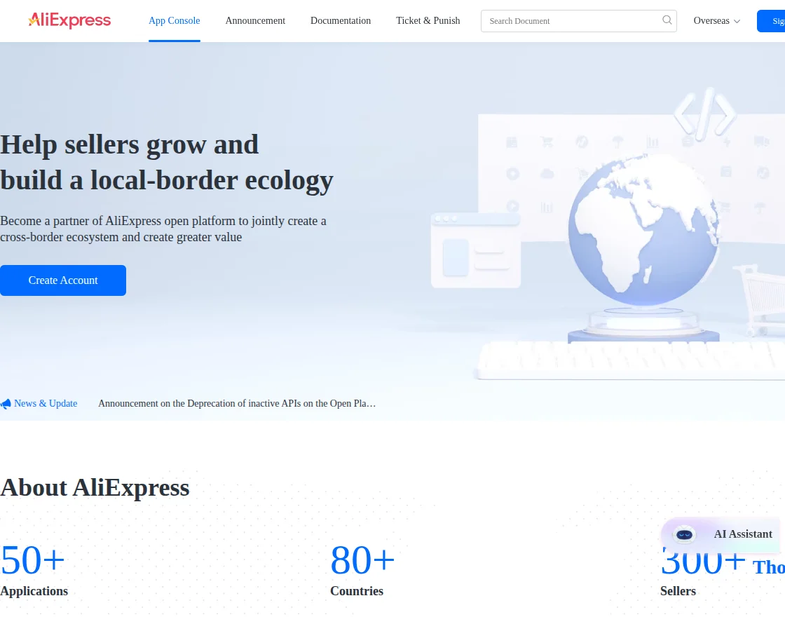Switch to the App Console tab

[174, 21]
